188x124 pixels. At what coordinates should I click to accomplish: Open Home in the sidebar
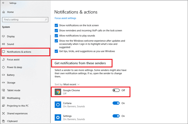pos(10,12)
